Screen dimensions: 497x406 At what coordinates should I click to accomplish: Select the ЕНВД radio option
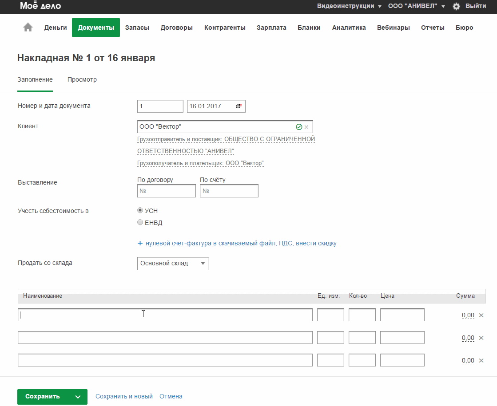point(140,222)
